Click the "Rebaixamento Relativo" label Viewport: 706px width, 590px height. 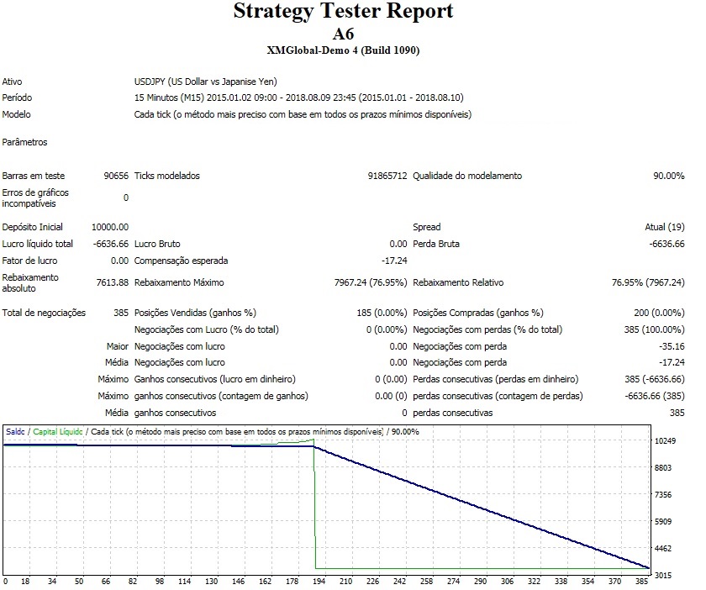[458, 283]
